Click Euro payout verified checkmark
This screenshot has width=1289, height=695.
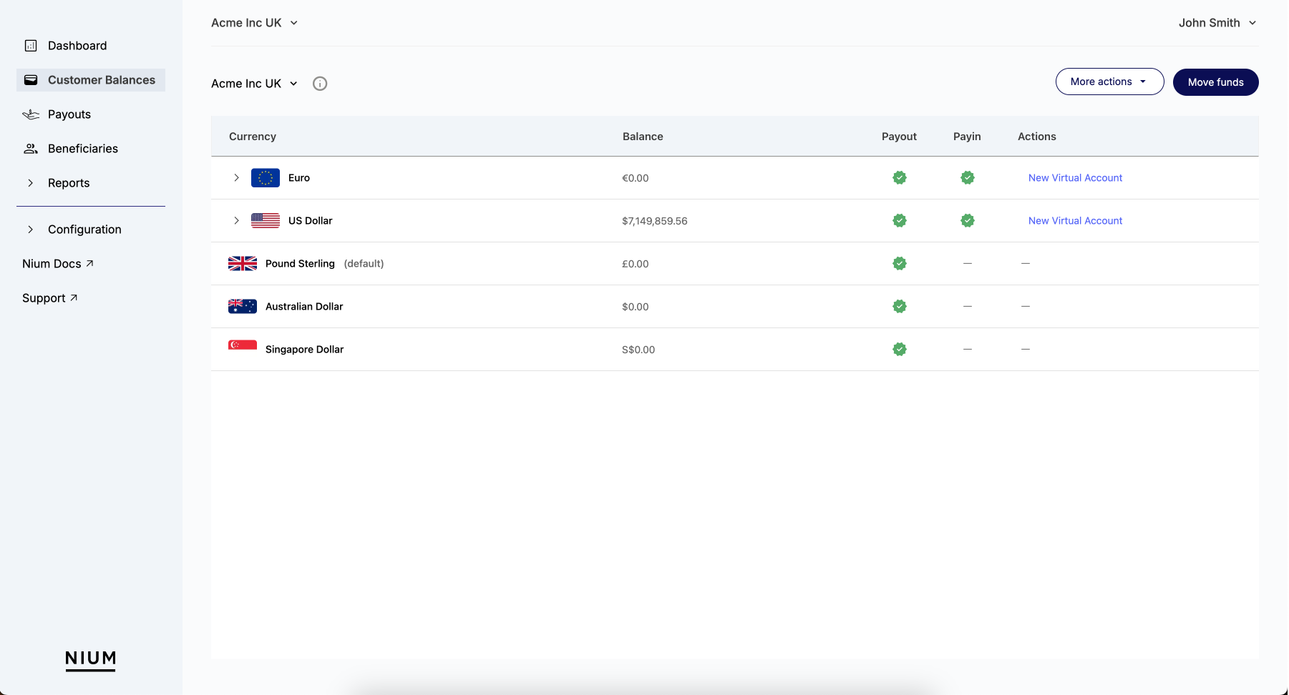900,178
